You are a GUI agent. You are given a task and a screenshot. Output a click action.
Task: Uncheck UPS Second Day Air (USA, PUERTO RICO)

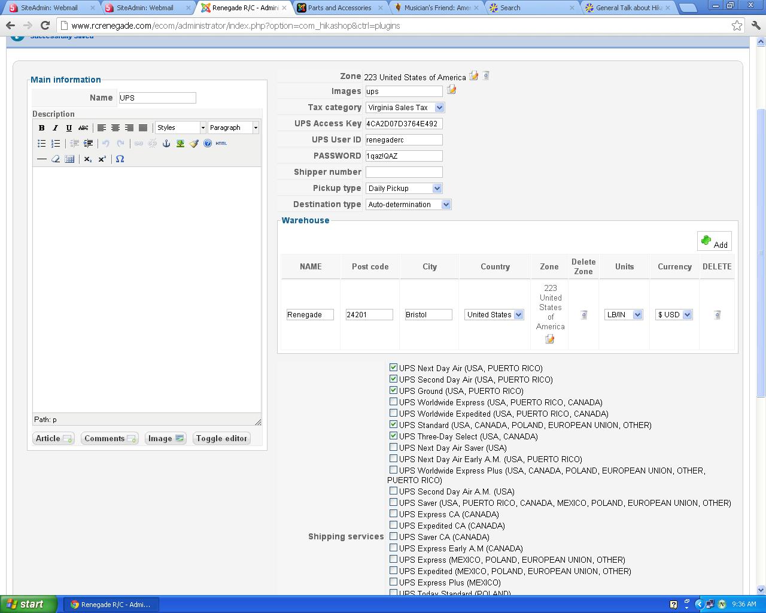(393, 379)
